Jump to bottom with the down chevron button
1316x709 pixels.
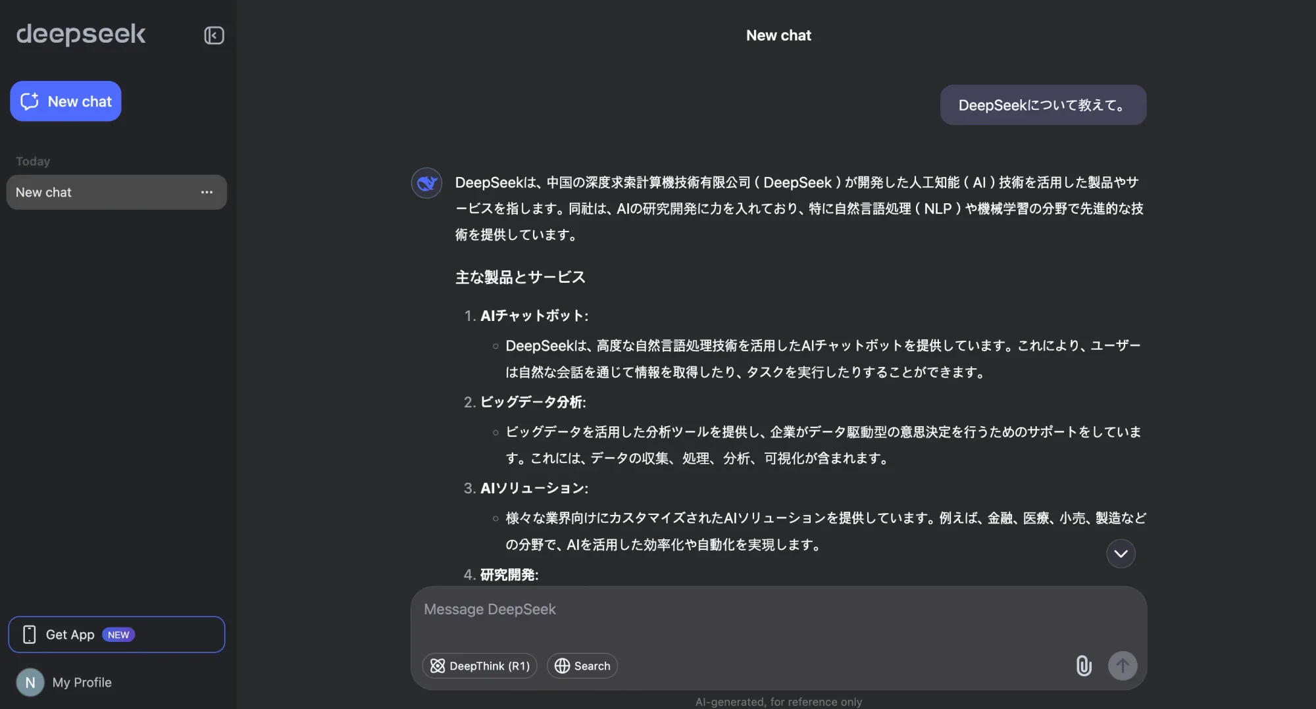[x=1121, y=554]
